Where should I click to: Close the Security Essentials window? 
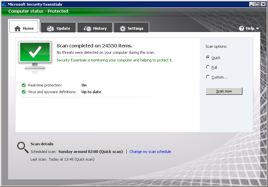pyautogui.click(x=263, y=4)
